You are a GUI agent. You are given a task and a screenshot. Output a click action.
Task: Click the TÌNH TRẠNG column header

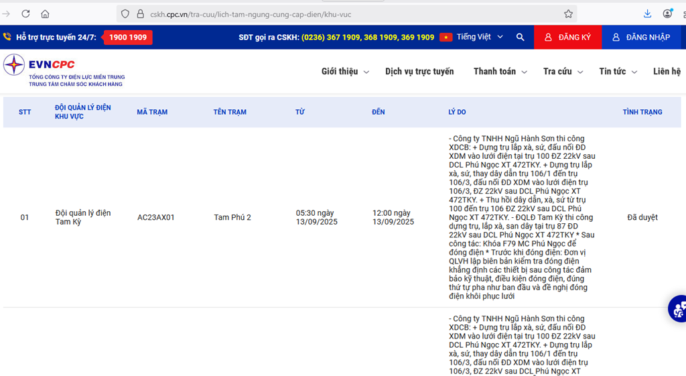642,112
